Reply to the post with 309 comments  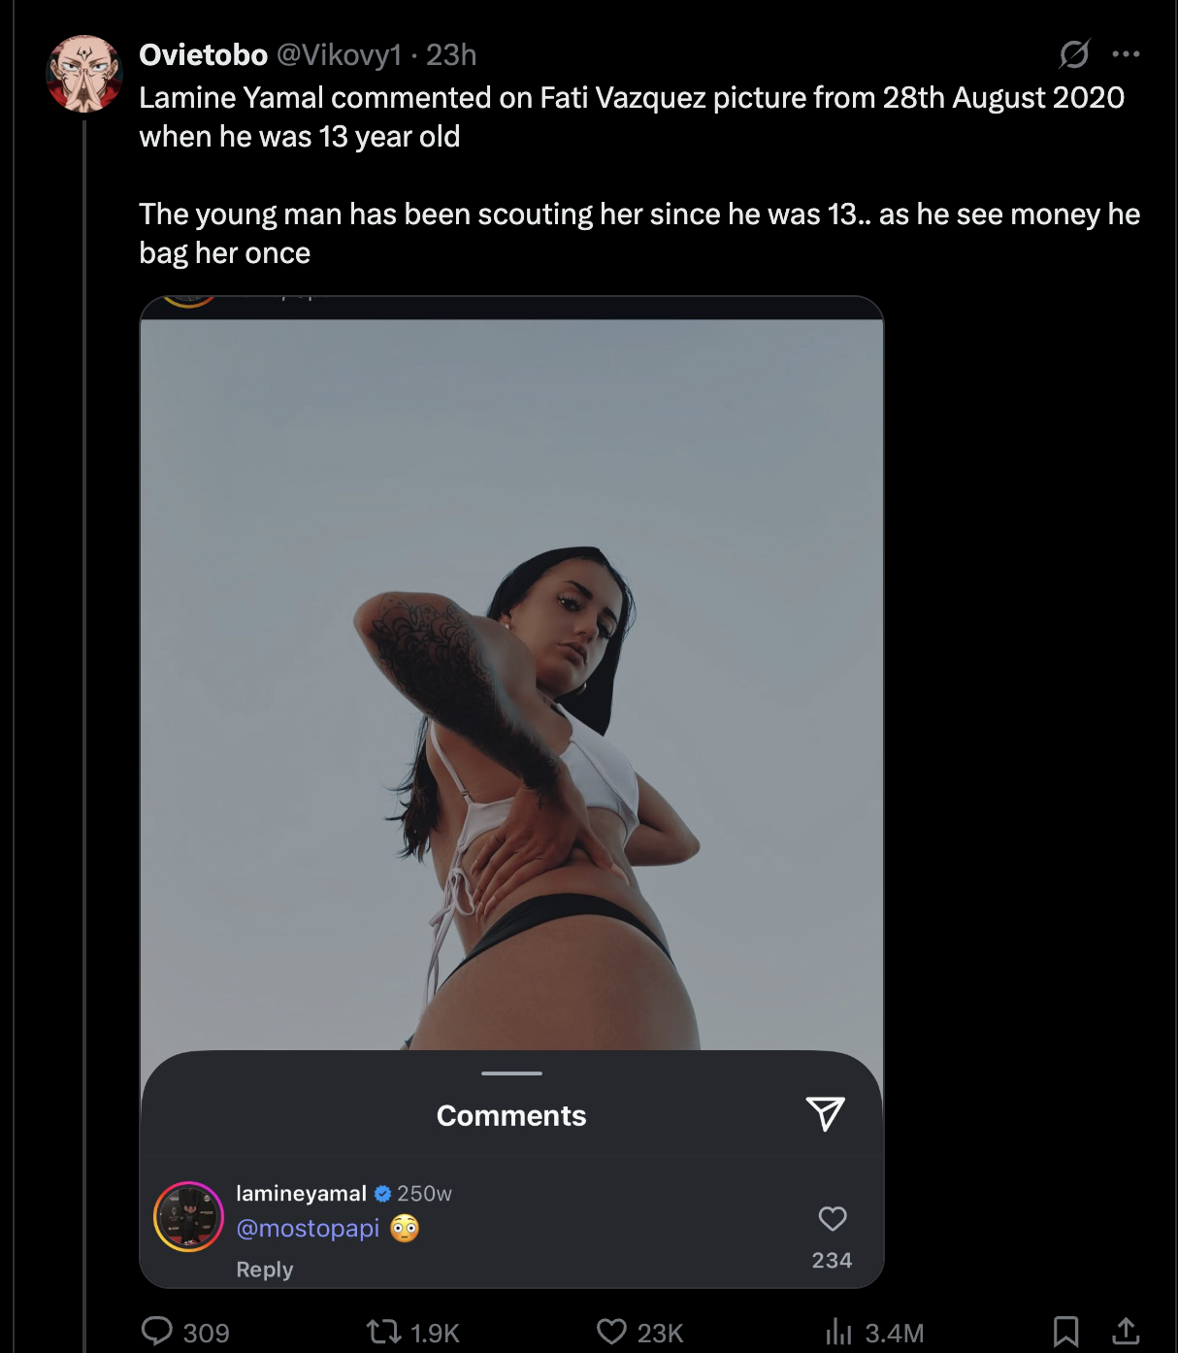185,1332
